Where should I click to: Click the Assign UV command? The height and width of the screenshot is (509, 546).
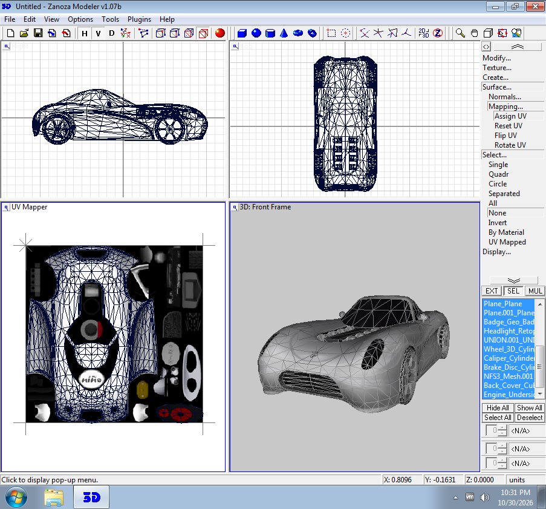click(510, 116)
